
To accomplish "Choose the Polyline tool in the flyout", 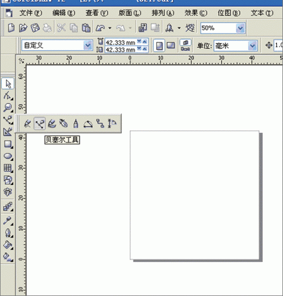I will coord(76,123).
